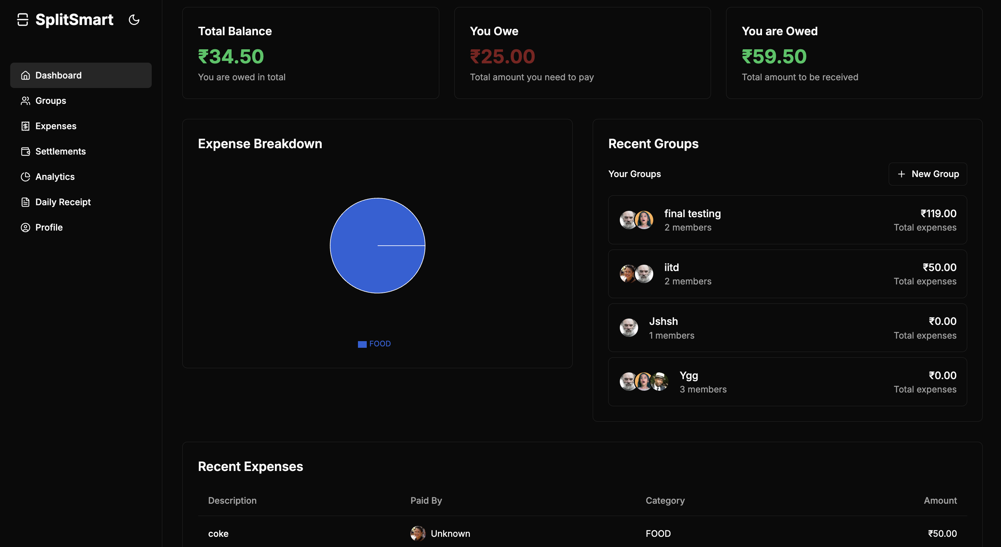1001x547 pixels.
Task: Click the Profile user circle icon
Action: [x=25, y=227]
